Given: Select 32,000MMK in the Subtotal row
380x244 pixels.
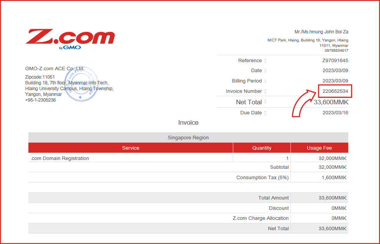Looking at the screenshot, I should 332,167.
